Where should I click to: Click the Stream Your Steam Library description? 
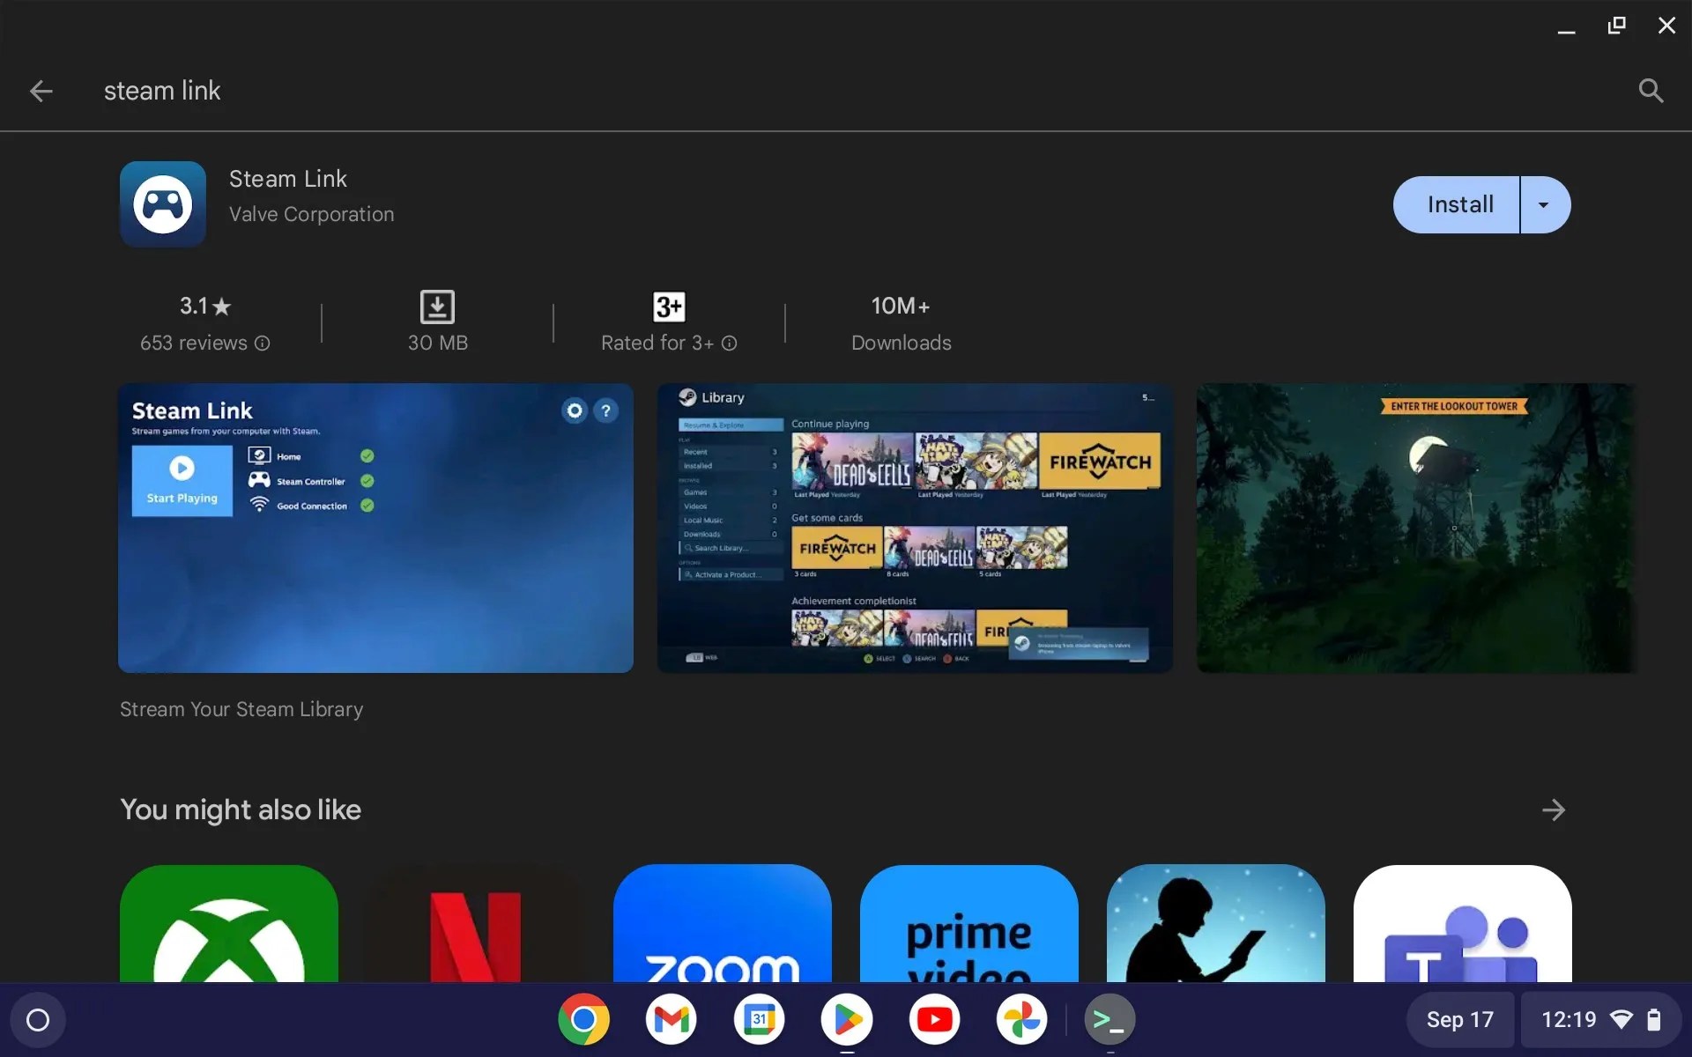pyautogui.click(x=241, y=709)
